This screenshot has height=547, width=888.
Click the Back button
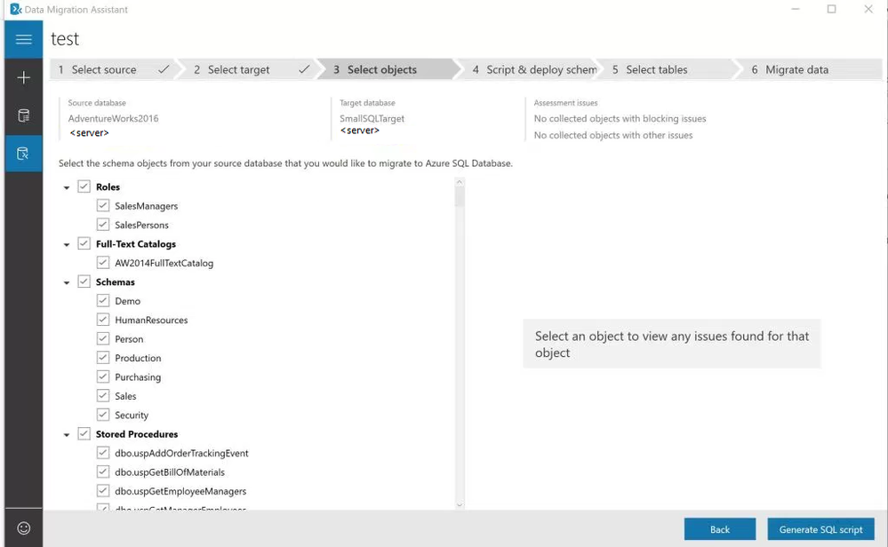pos(720,529)
